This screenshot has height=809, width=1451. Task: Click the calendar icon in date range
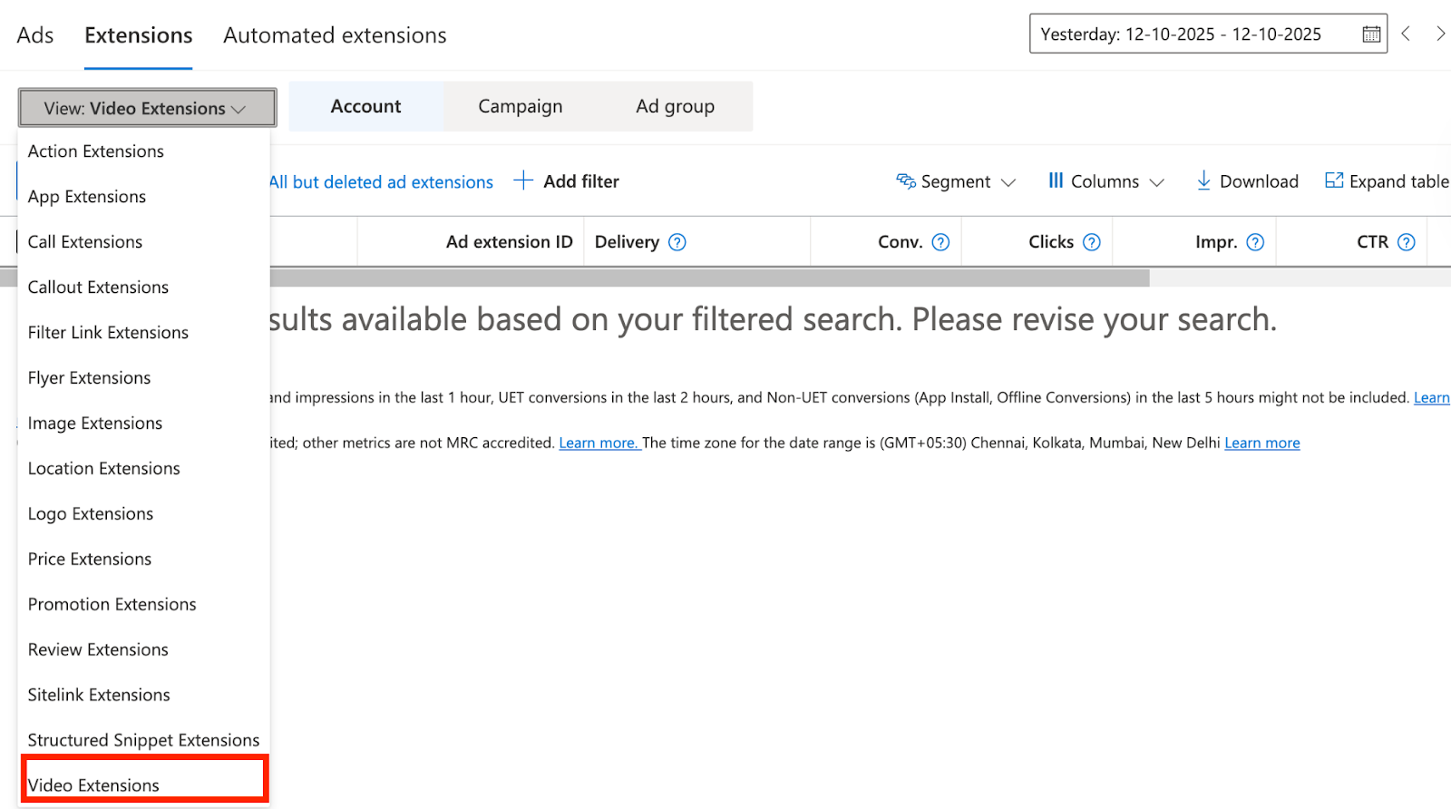coord(1371,34)
